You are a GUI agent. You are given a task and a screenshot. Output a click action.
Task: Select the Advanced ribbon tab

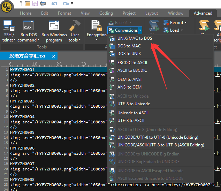tap(203, 13)
